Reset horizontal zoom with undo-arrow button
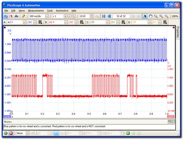 (x=74, y=16)
